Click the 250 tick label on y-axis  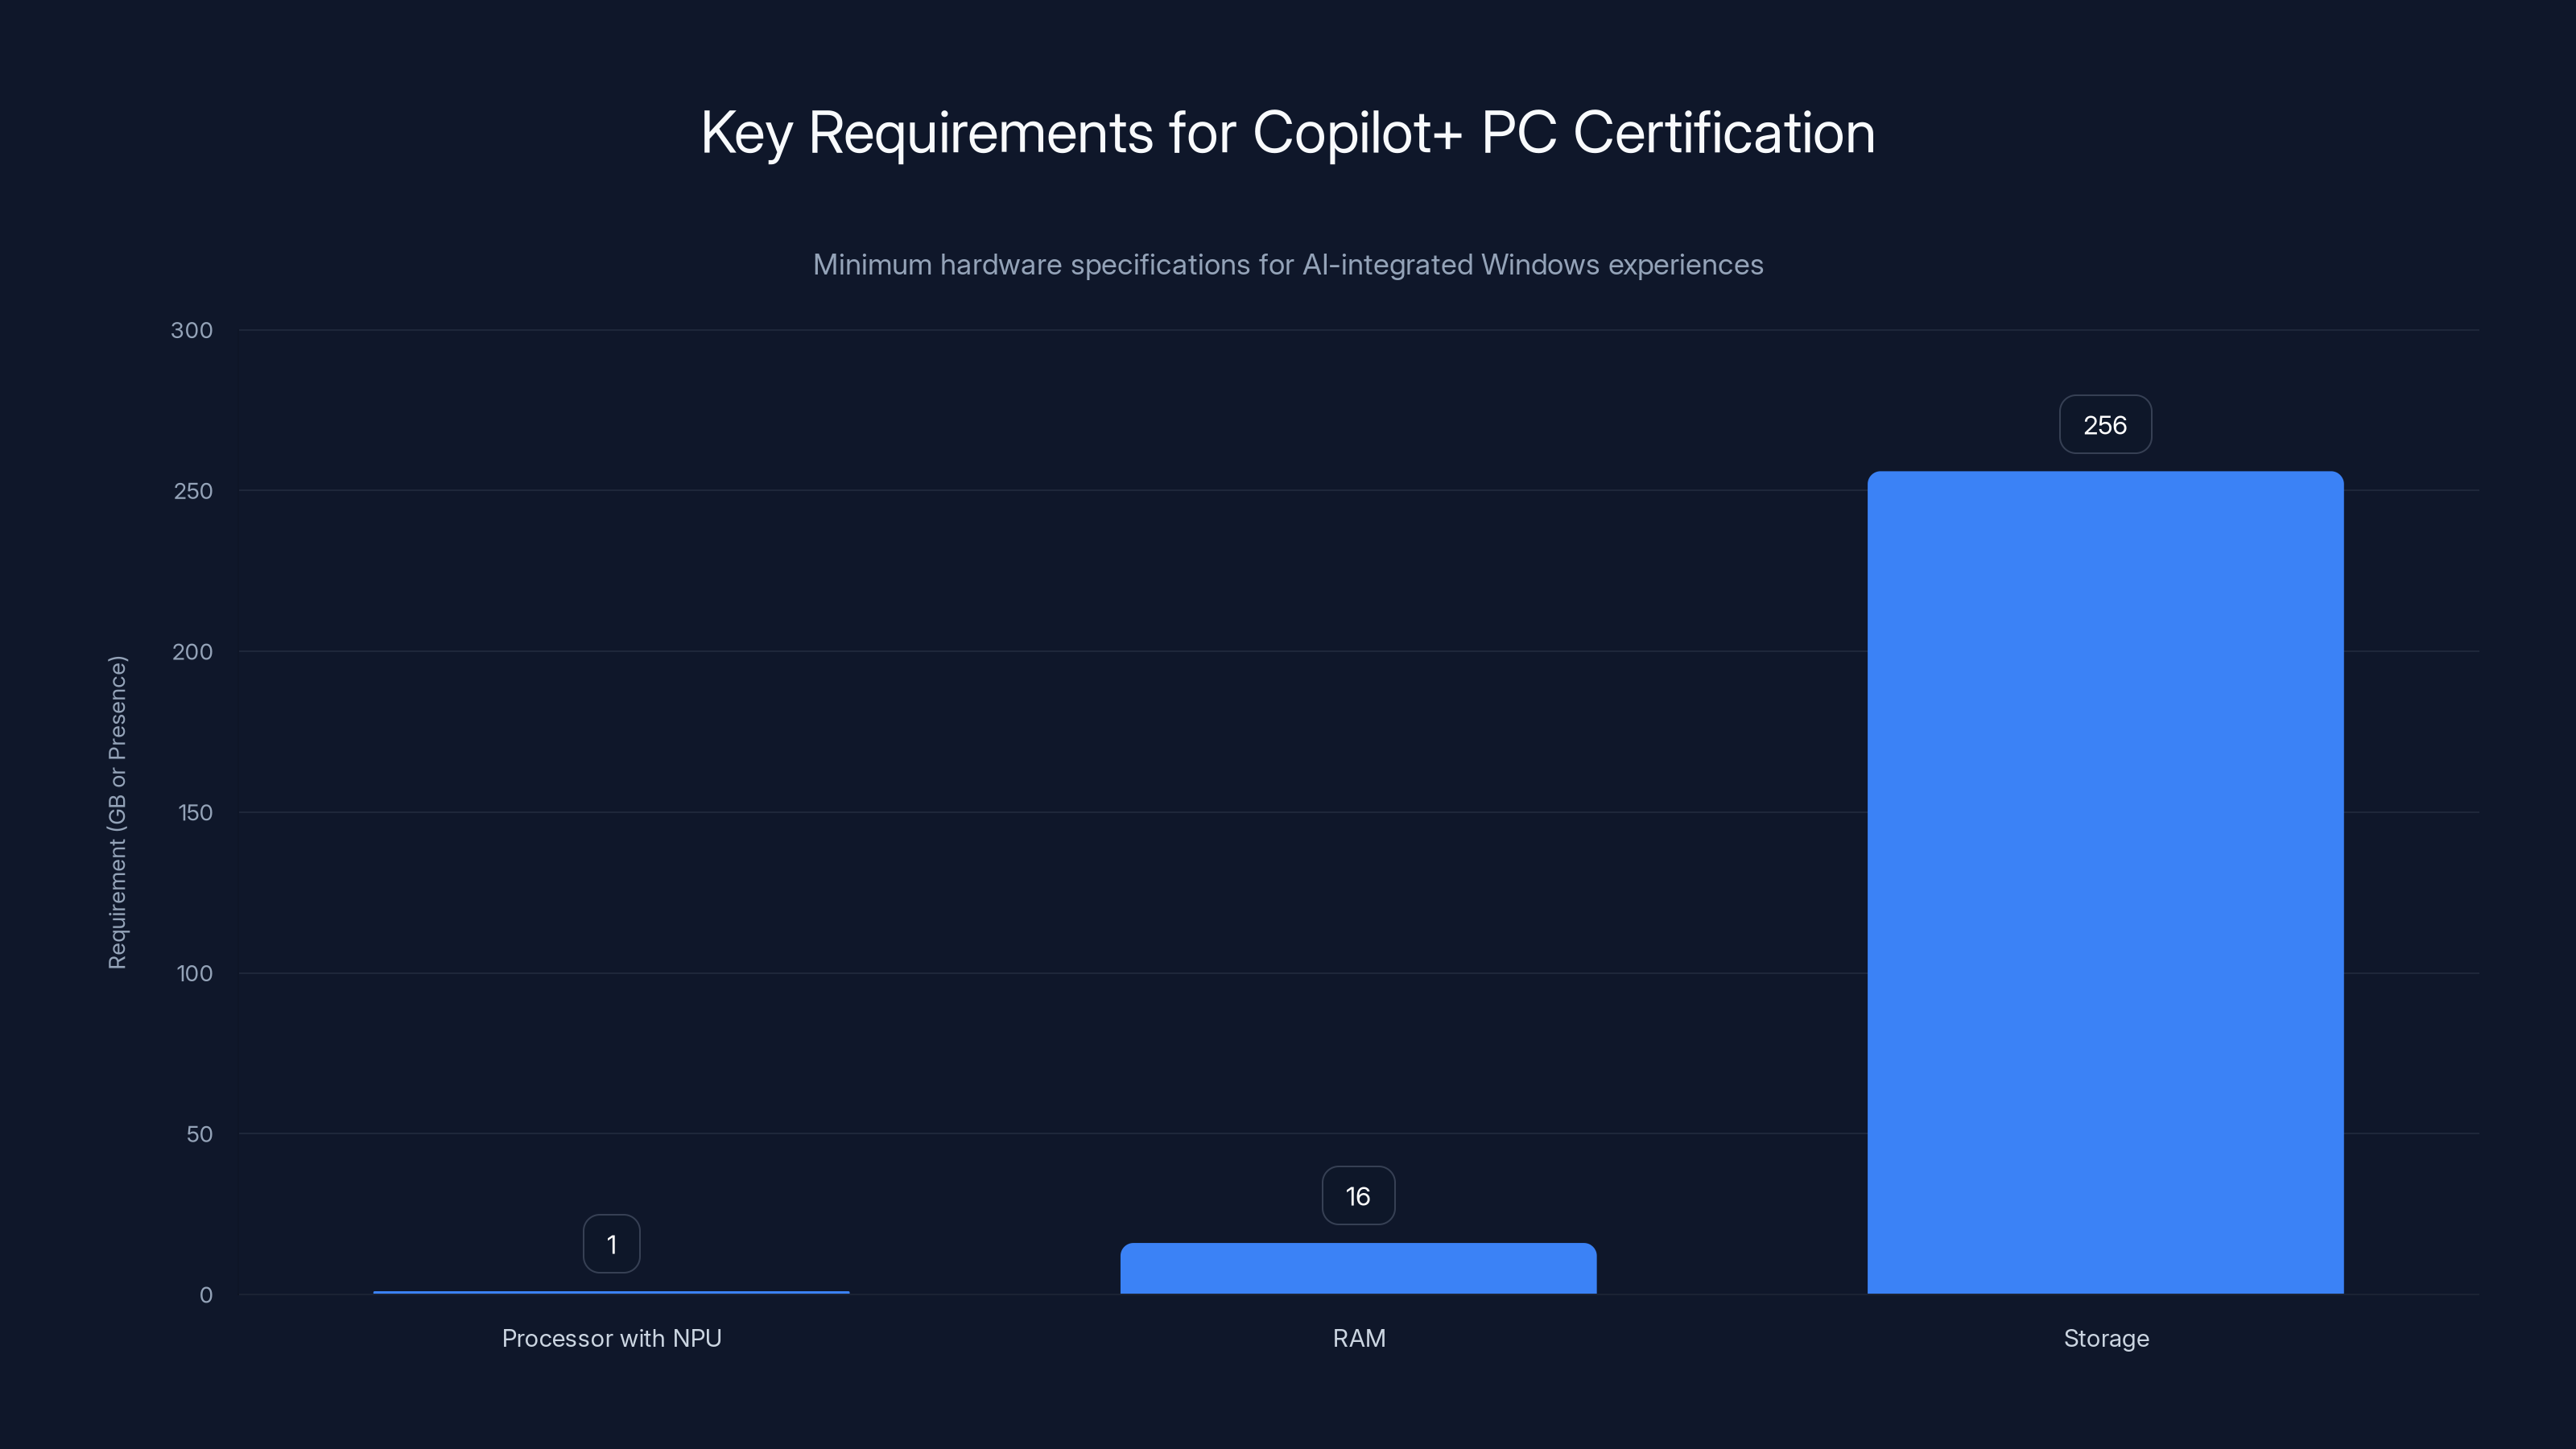coord(196,491)
